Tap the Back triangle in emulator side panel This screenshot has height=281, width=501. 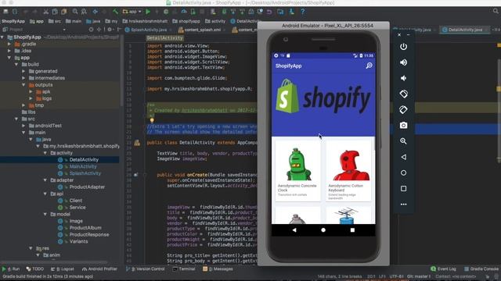[404, 157]
